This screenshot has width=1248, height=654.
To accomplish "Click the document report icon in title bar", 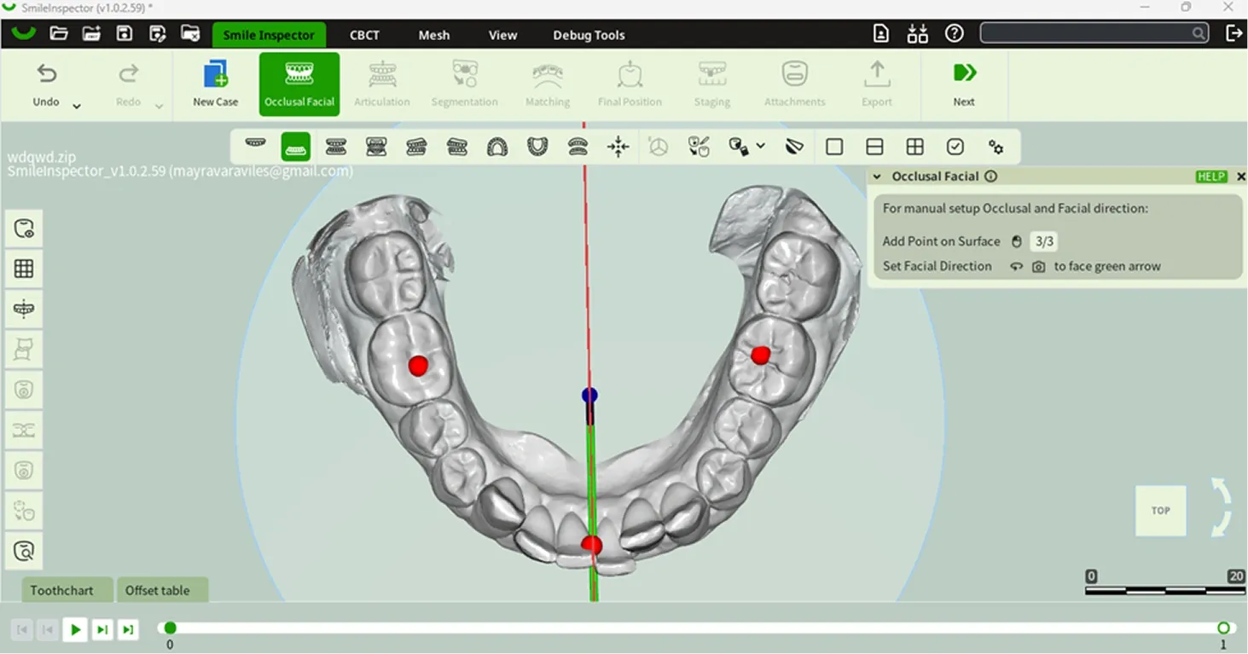I will (x=881, y=33).
